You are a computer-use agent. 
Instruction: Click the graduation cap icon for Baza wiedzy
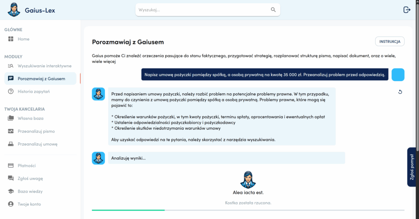(11, 191)
